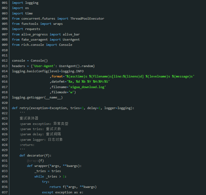Click line number 037 in the gutter
This screenshot has height=195, width=206.
coord(5,192)
